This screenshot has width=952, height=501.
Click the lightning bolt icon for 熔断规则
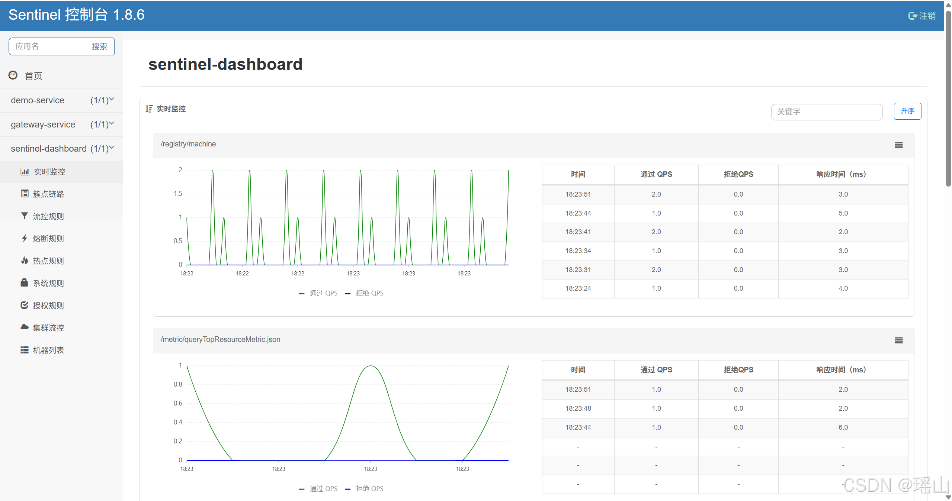coord(25,238)
